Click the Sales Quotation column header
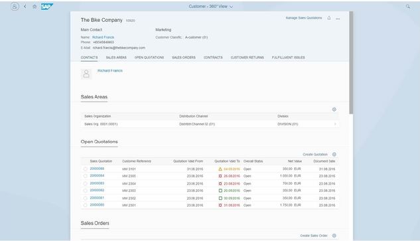 tap(101, 161)
